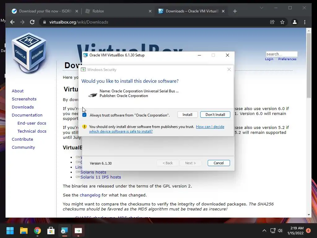Click Install in Windows Security dialog
This screenshot has width=317, height=238.
click(x=187, y=115)
